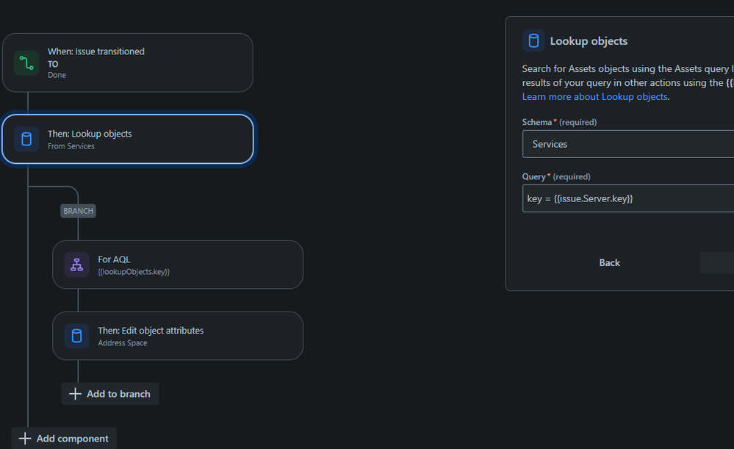Open the For AQL branch component
734x449 pixels.
(178, 265)
